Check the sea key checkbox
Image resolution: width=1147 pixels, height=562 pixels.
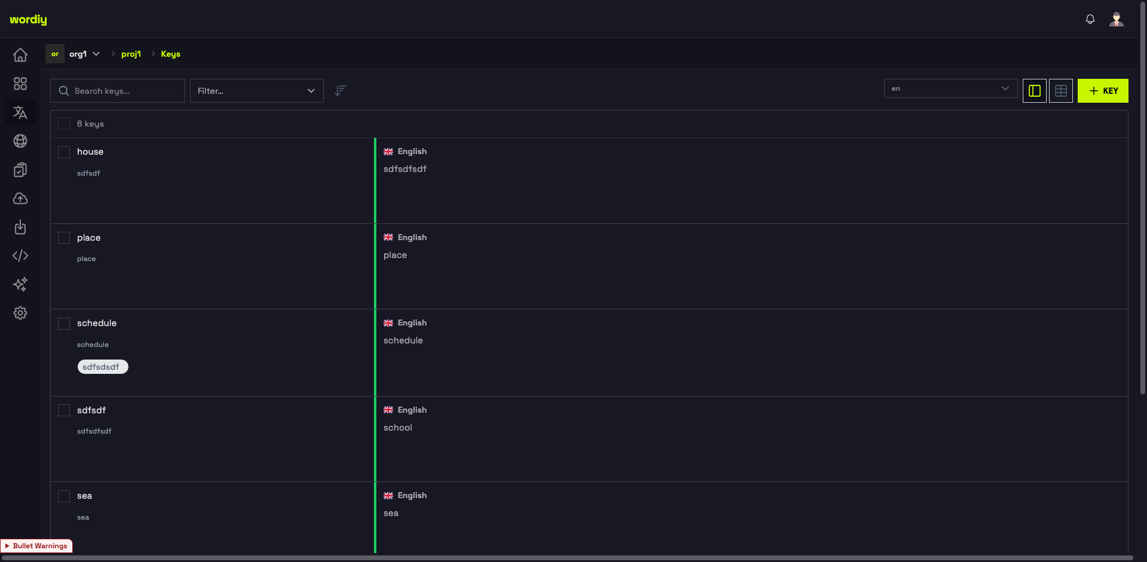(x=64, y=496)
